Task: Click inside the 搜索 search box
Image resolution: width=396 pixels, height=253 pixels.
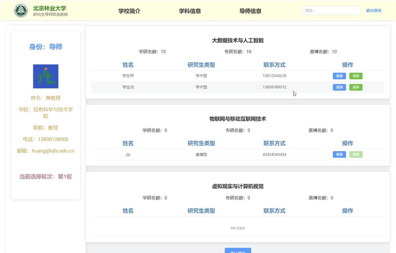Action: point(331,10)
